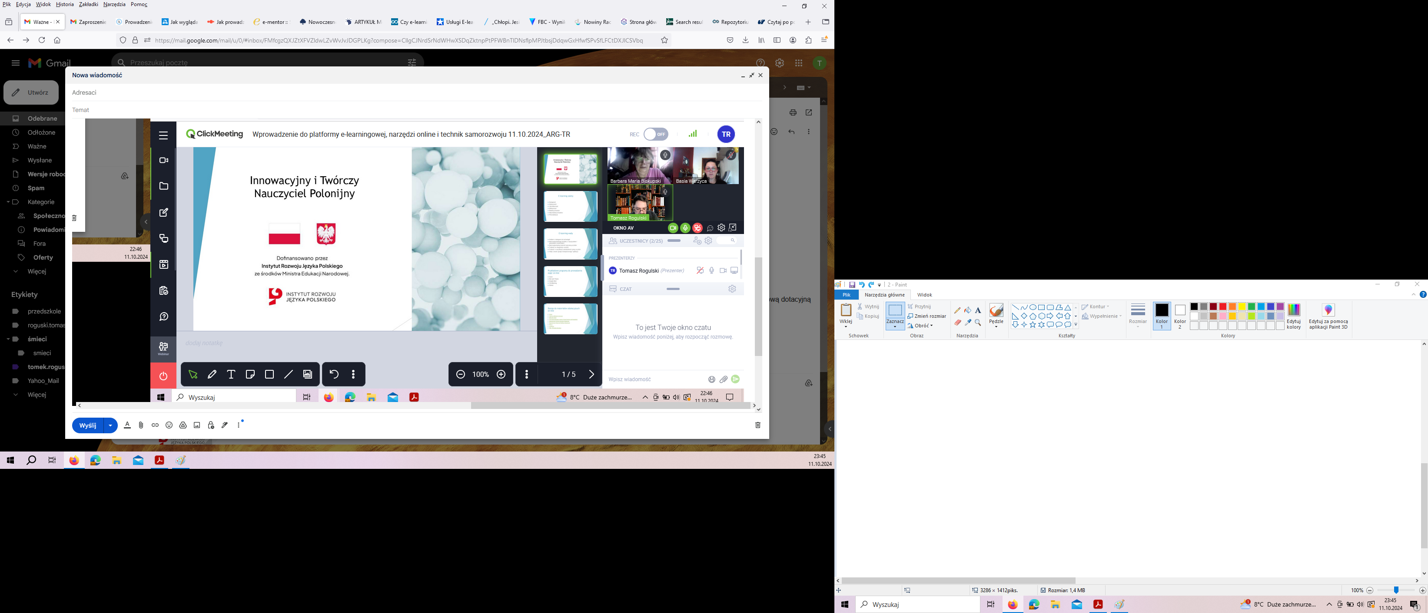Click the insert signature pen icon
Screen dimensions: 1428x613
coord(225,425)
